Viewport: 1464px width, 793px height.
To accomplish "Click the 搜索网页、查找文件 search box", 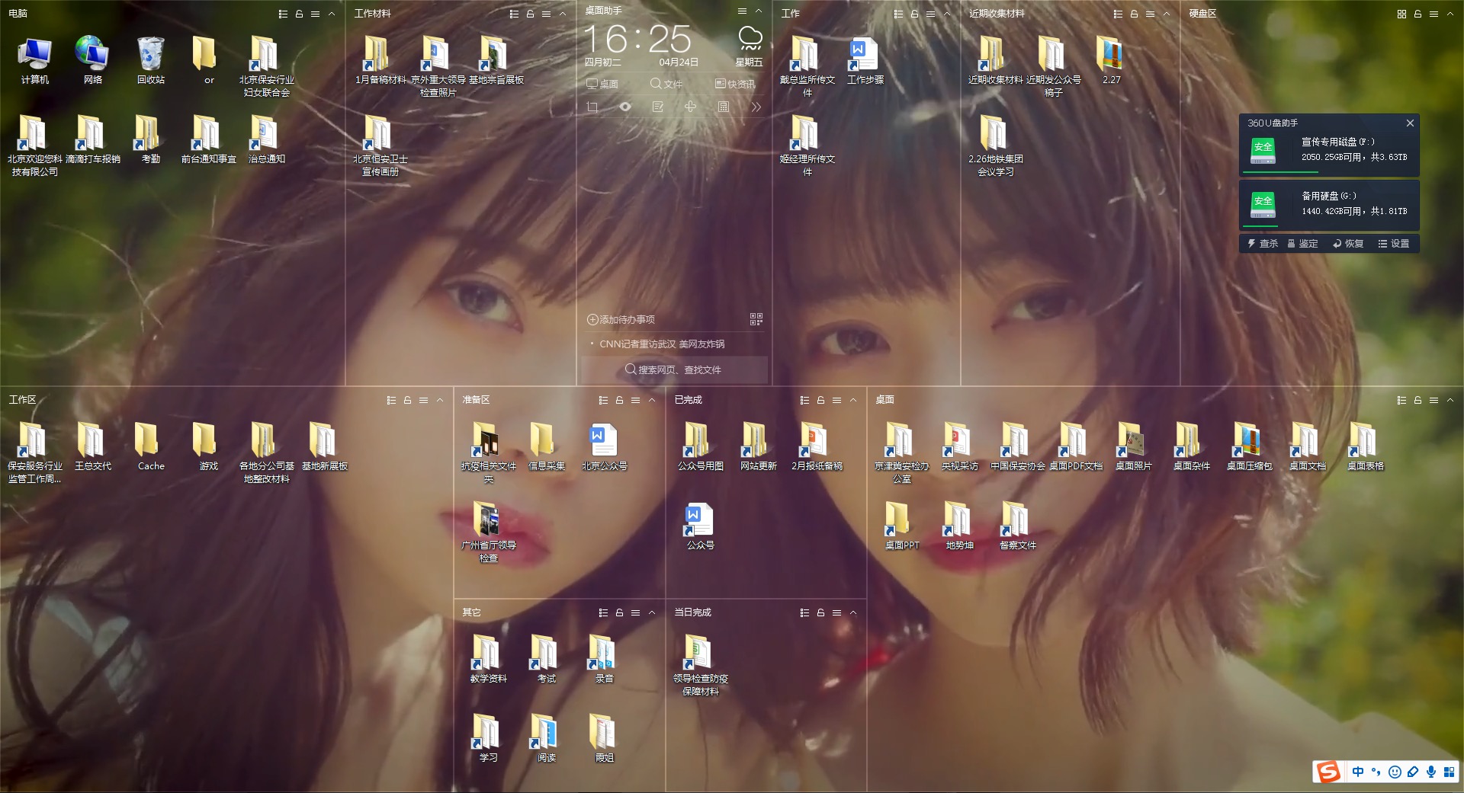I will click(674, 369).
